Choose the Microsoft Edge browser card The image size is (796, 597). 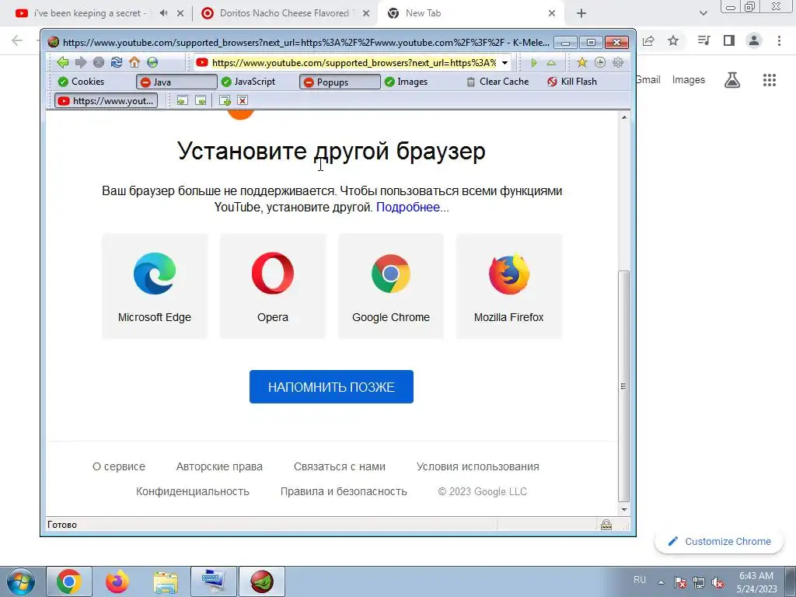[155, 286]
